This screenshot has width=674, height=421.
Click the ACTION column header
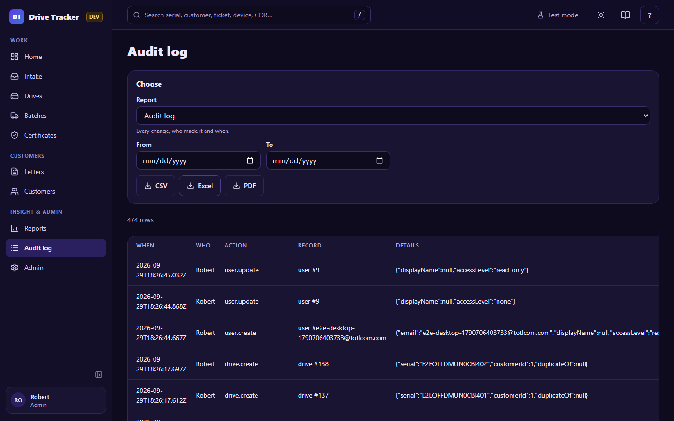(235, 246)
